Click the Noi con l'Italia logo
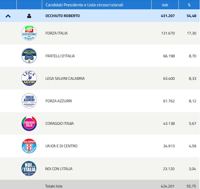The height and width of the screenshot is (189, 200). pos(29,169)
